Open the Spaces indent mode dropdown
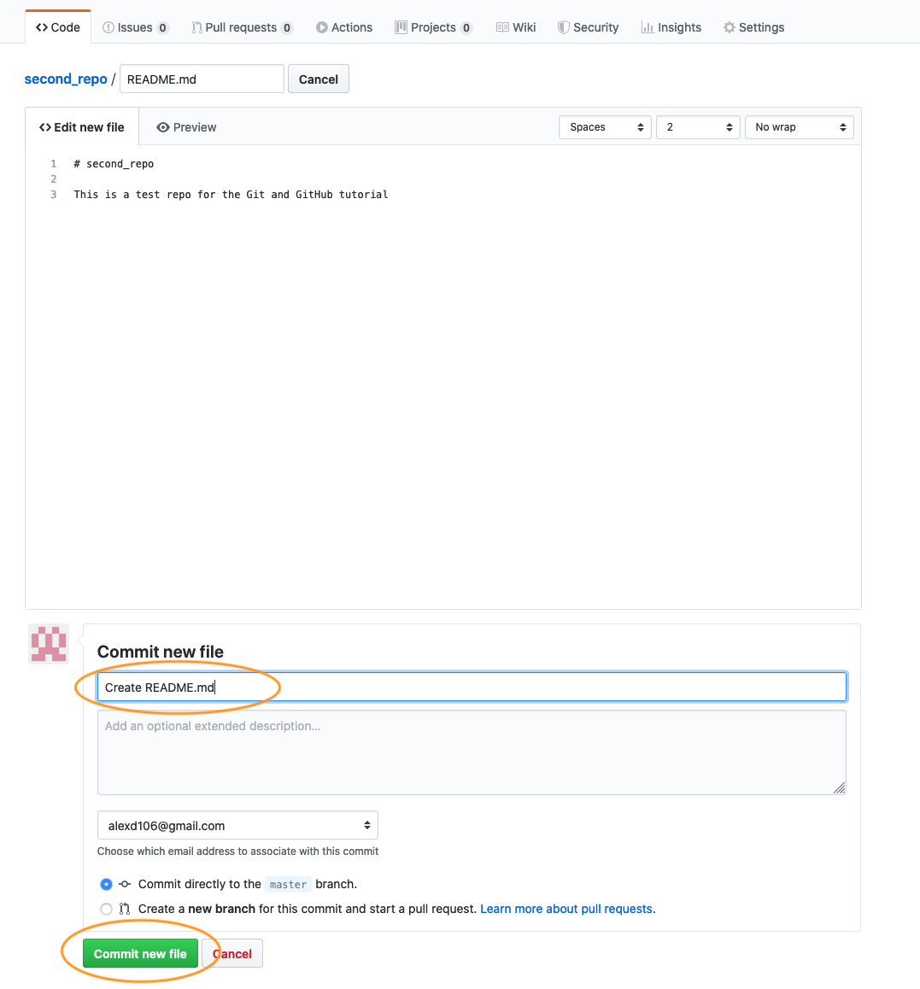Image resolution: width=920 pixels, height=989 pixels. (x=605, y=127)
